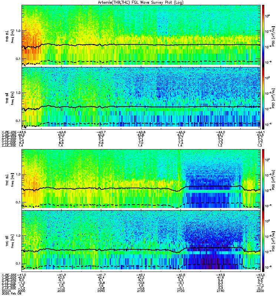Click the 1.0 frequency tick of the THC B-perpendicular panel
Image resolution: width=278 pixels, height=296 pixels.
click(x=18, y=174)
